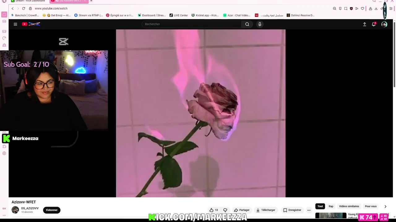Open the Kicklet.app bookmark
The height and width of the screenshot is (222, 396).
tap(205, 15)
